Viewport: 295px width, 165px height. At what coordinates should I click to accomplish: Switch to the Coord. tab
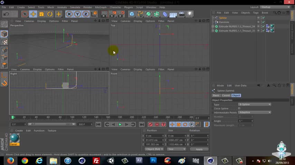click(226, 95)
